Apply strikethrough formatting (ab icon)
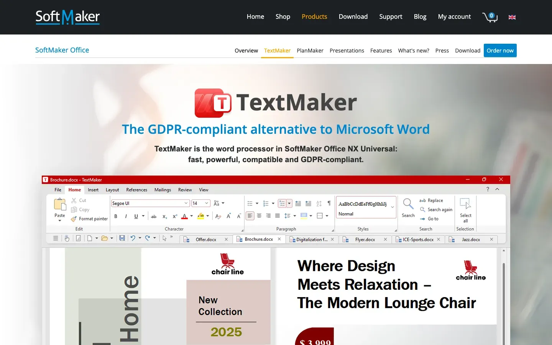 (154, 216)
